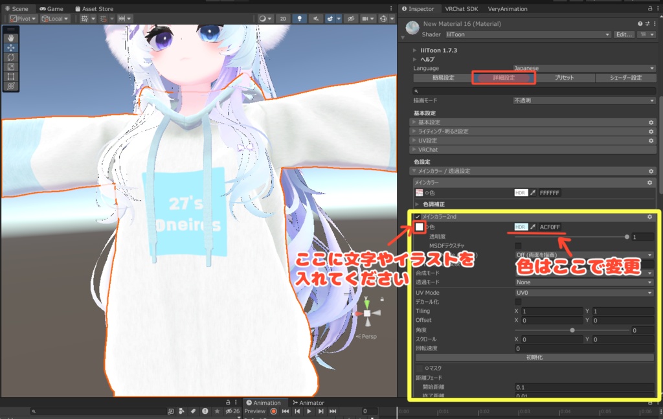Image resolution: width=663 pixels, height=419 pixels.
Task: Toggle grid snapping icon in Scene toolbar
Action: 85,19
